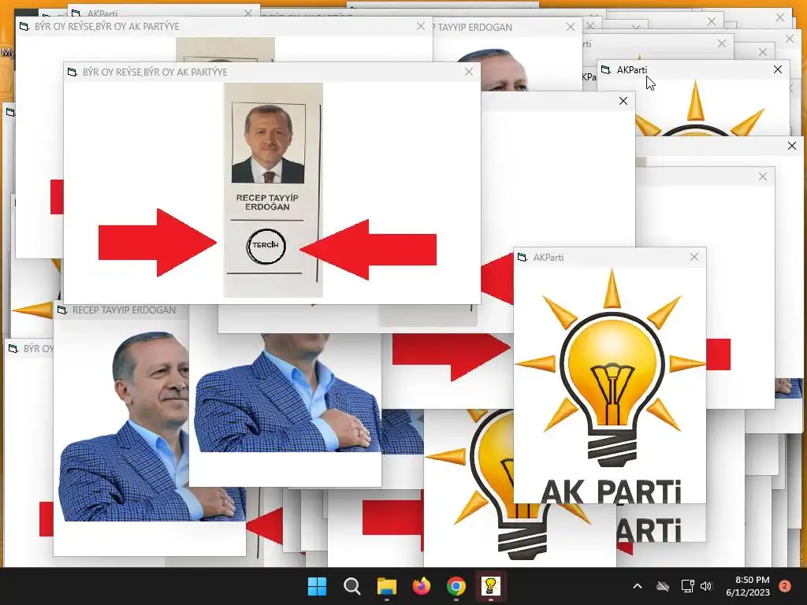
Task: Click portrait photo in RECEP TAYYIP ERDOGAN window
Action: point(125,426)
